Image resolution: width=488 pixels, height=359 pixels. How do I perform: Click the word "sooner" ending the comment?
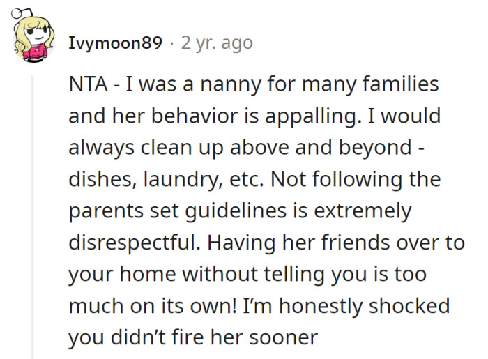(x=284, y=337)
